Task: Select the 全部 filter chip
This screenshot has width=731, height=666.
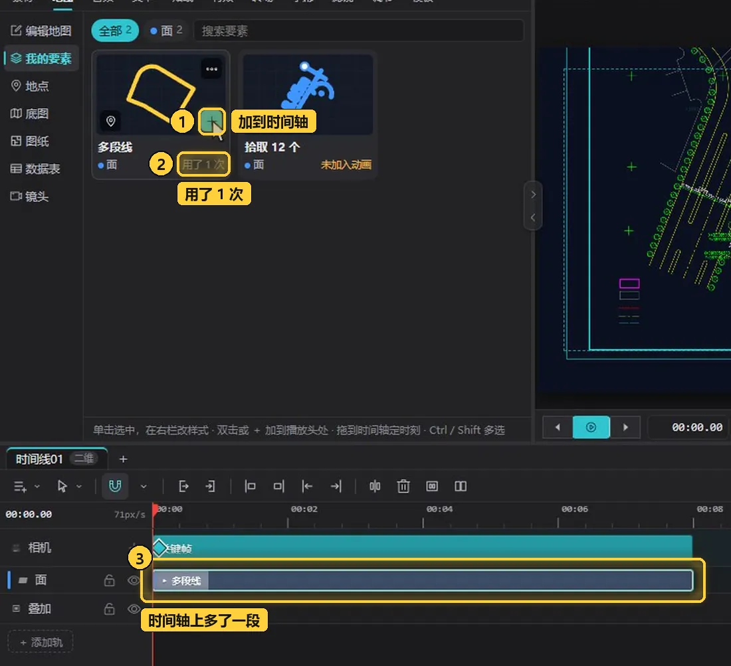Action: (x=115, y=31)
